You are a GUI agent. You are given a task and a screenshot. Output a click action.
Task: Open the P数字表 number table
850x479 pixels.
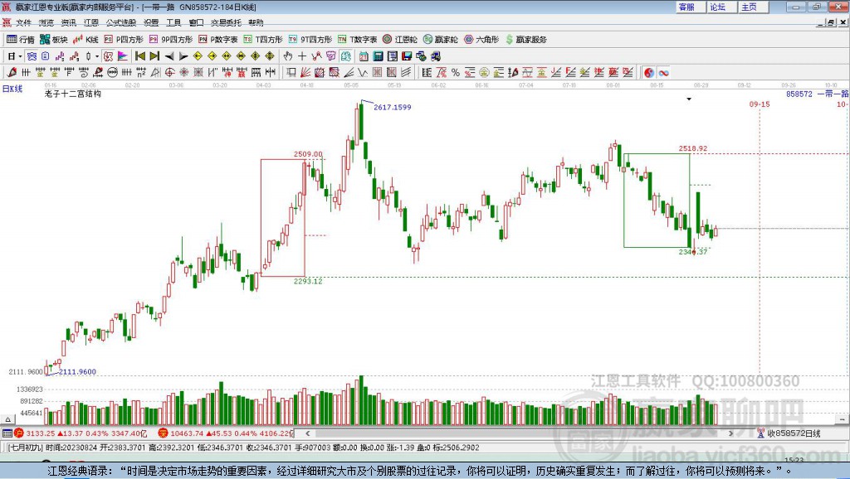[218, 40]
